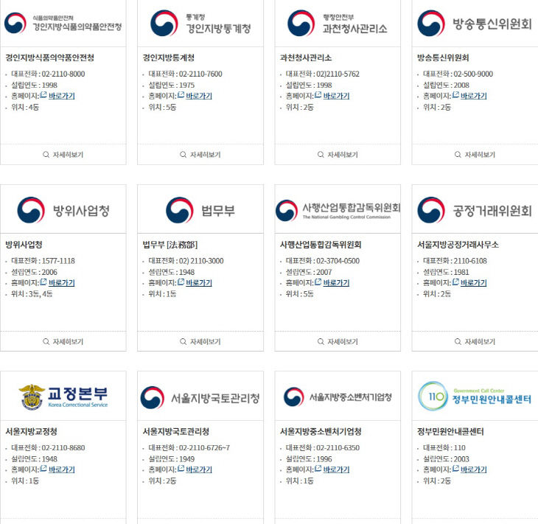Select the card title 서울지방국토관리청

pyautogui.click(x=176, y=431)
